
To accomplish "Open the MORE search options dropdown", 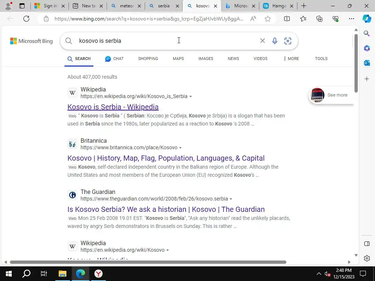I will click(x=291, y=59).
